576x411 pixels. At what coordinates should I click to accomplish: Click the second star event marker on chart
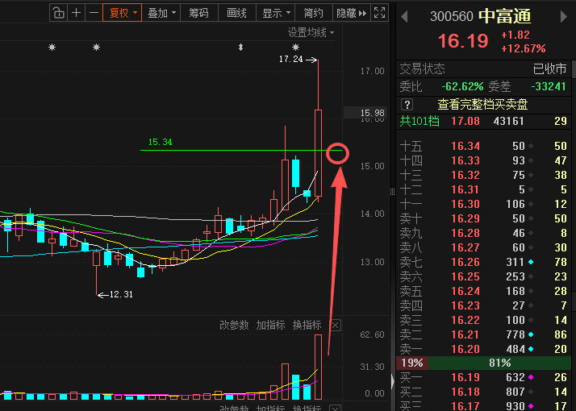[x=96, y=47]
